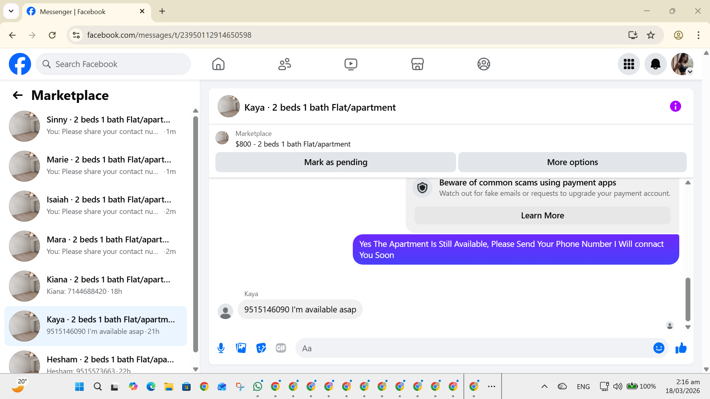
Task: Click Learn More about scams
Action: click(x=542, y=215)
